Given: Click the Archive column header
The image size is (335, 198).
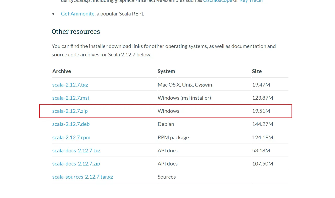Looking at the screenshot, I should [62, 71].
